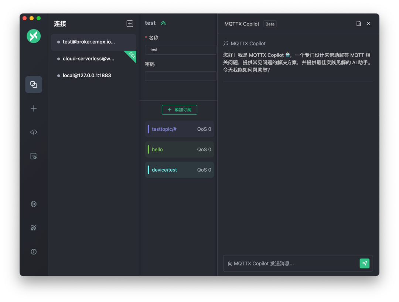Screen dimensions: 399x302
Task: Focus the 密码 input field
Action: pyautogui.click(x=180, y=76)
